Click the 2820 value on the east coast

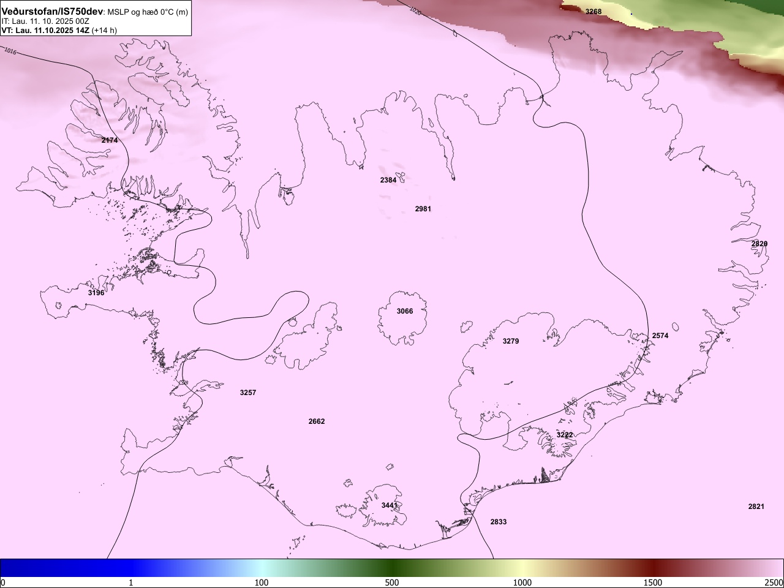point(759,244)
